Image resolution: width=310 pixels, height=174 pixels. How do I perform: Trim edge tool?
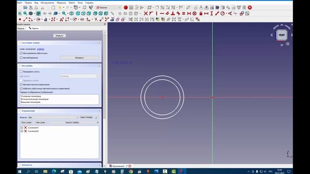click(x=96, y=19)
